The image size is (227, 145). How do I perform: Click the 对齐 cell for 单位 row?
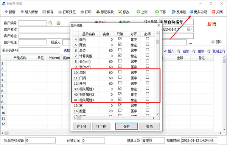134,50
